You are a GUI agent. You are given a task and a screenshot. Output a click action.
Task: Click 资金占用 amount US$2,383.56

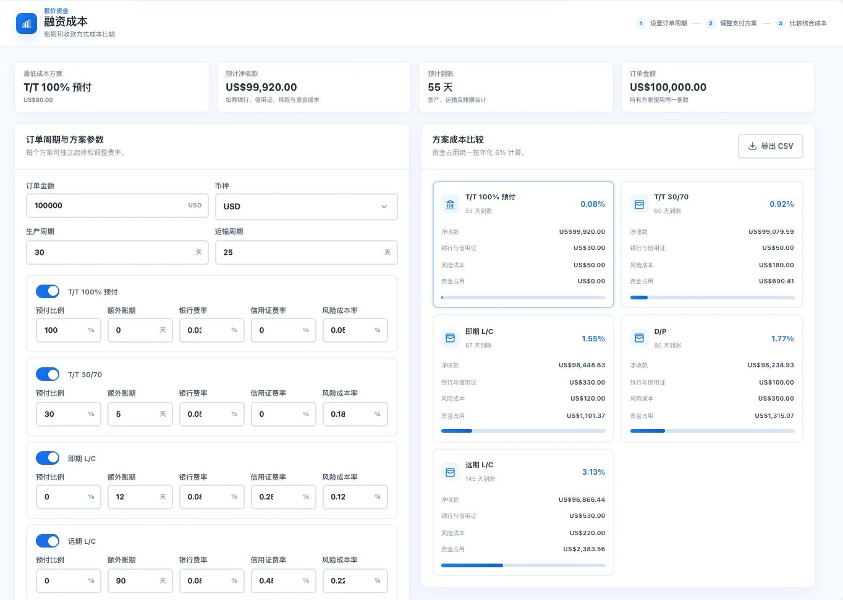coord(584,549)
